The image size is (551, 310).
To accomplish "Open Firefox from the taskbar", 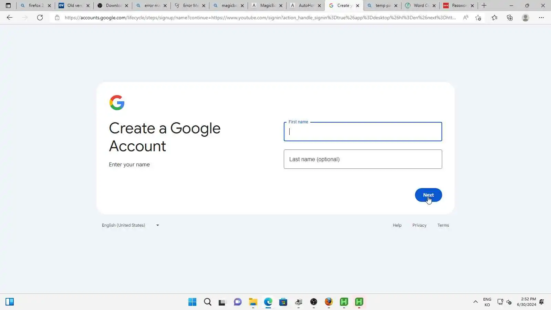I will (329, 302).
